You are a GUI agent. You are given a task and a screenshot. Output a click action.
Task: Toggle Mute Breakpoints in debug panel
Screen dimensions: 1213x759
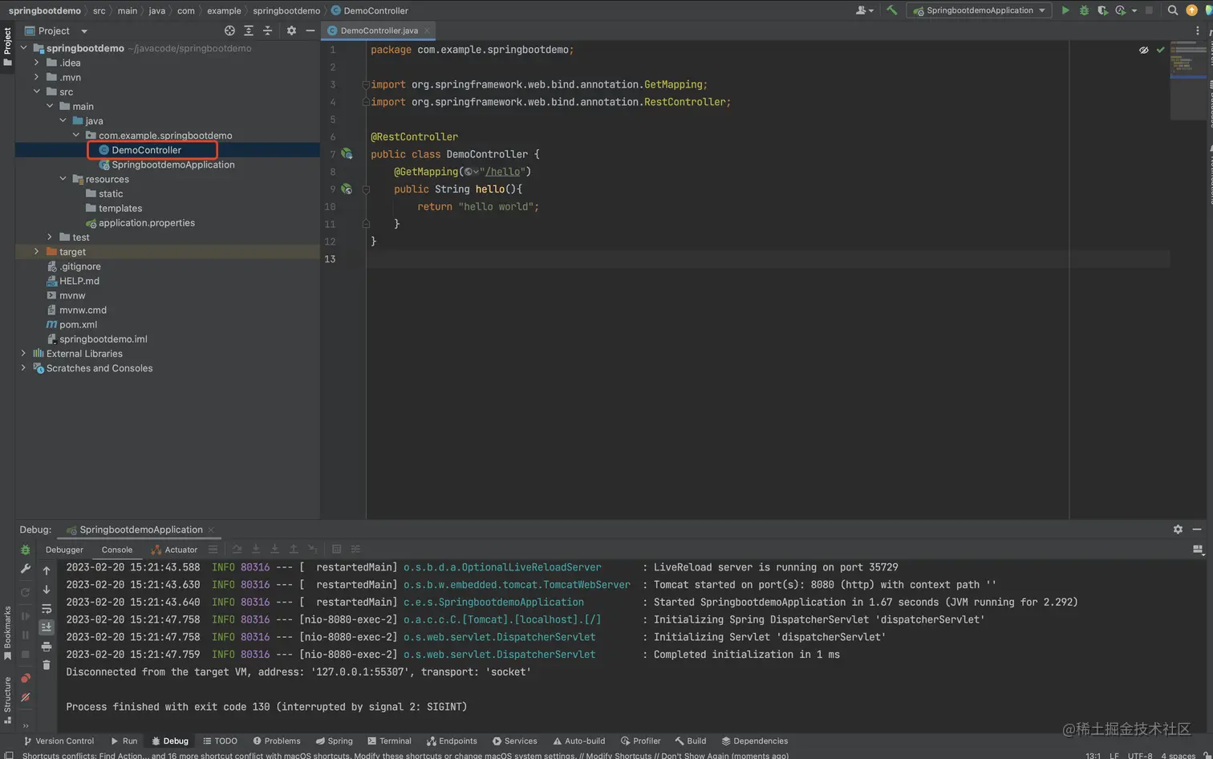pos(26,697)
